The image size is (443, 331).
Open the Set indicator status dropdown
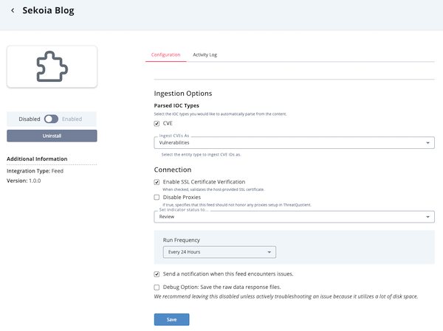tap(294, 217)
